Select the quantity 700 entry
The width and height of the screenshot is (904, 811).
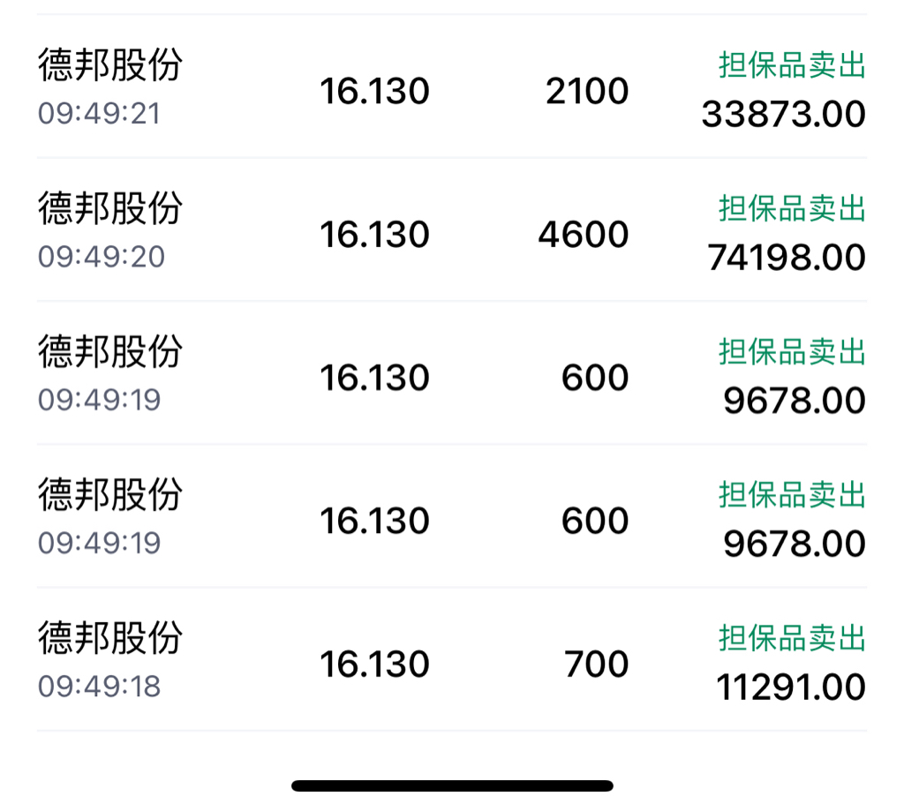click(596, 664)
